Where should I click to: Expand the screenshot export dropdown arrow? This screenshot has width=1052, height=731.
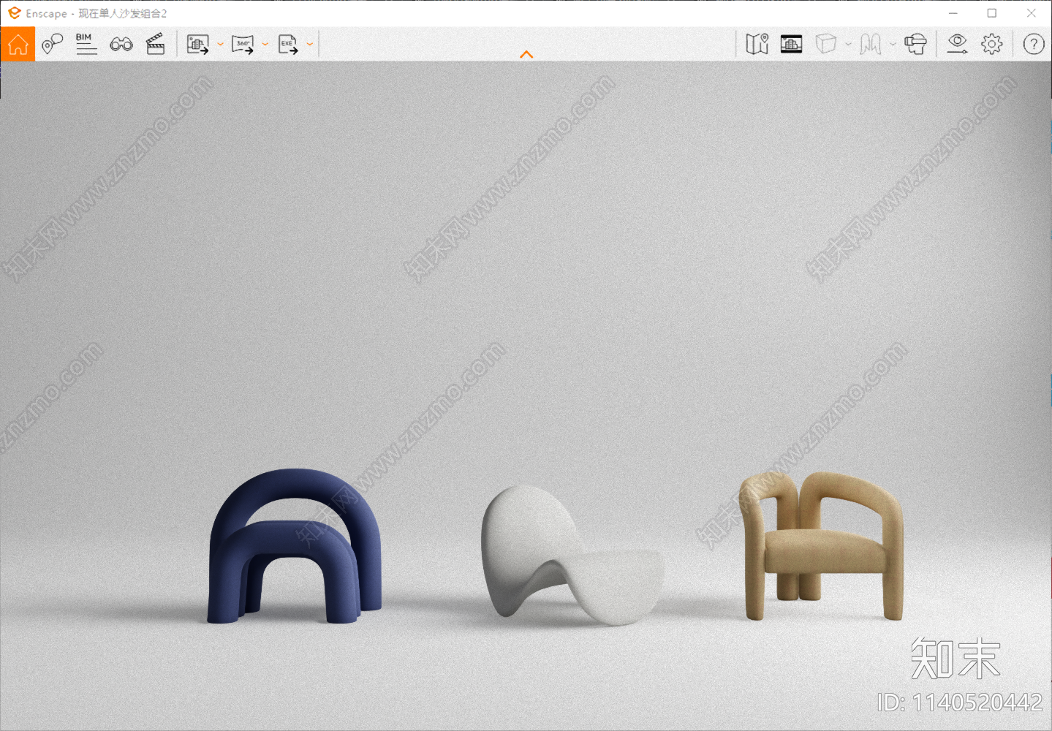click(x=220, y=45)
